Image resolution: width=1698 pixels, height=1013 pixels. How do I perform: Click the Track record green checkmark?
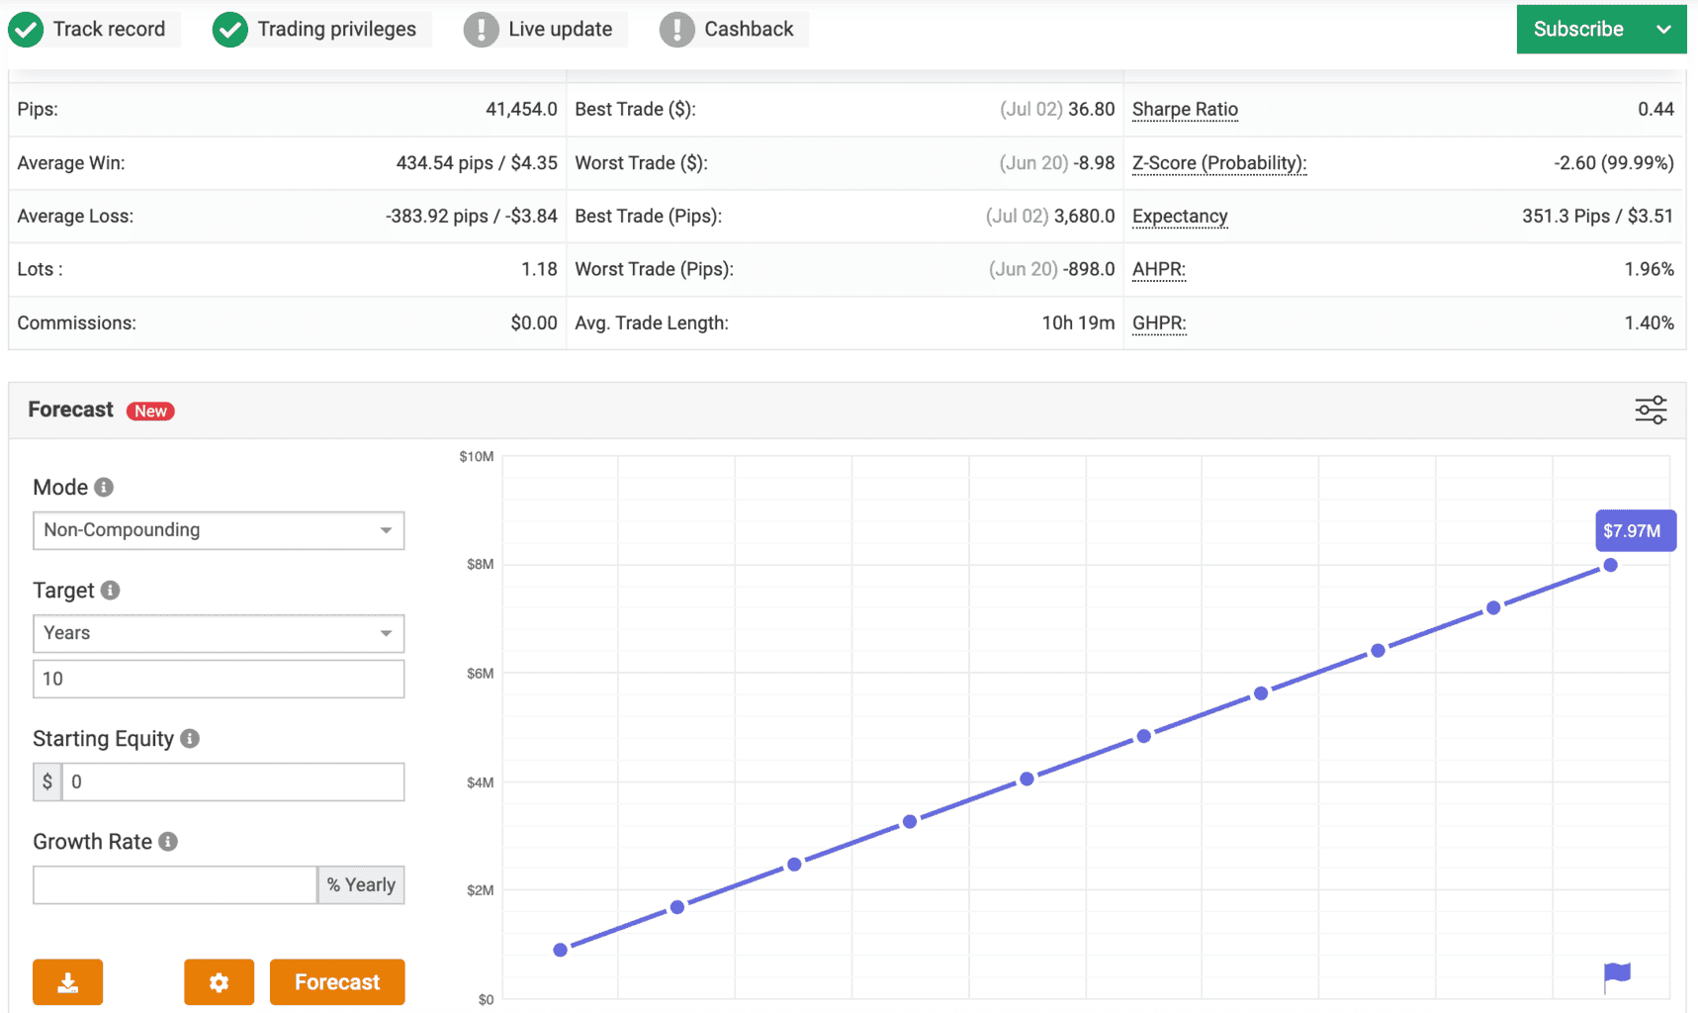point(26,30)
